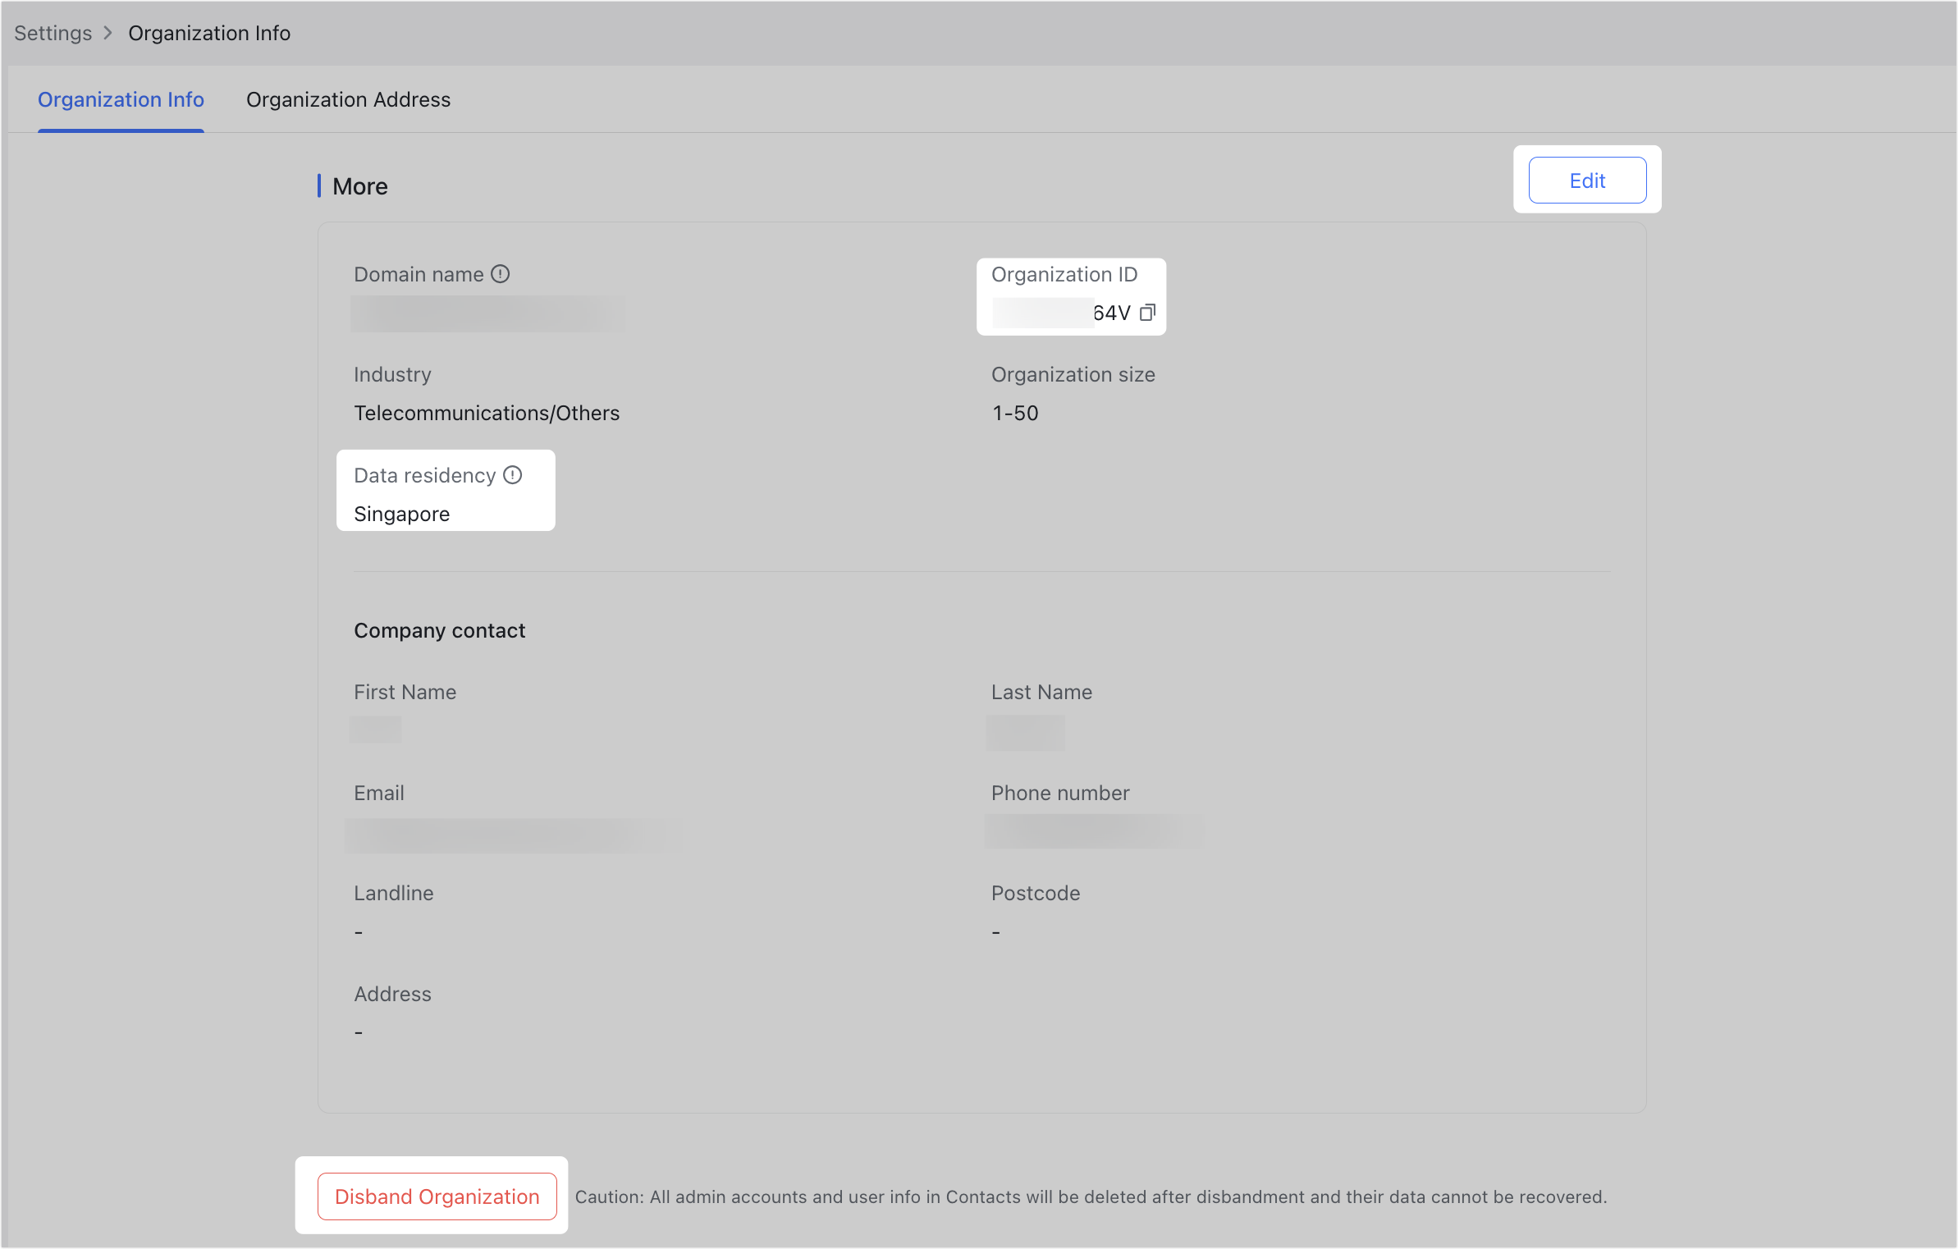Click the blurred Phone number value

click(x=1091, y=830)
